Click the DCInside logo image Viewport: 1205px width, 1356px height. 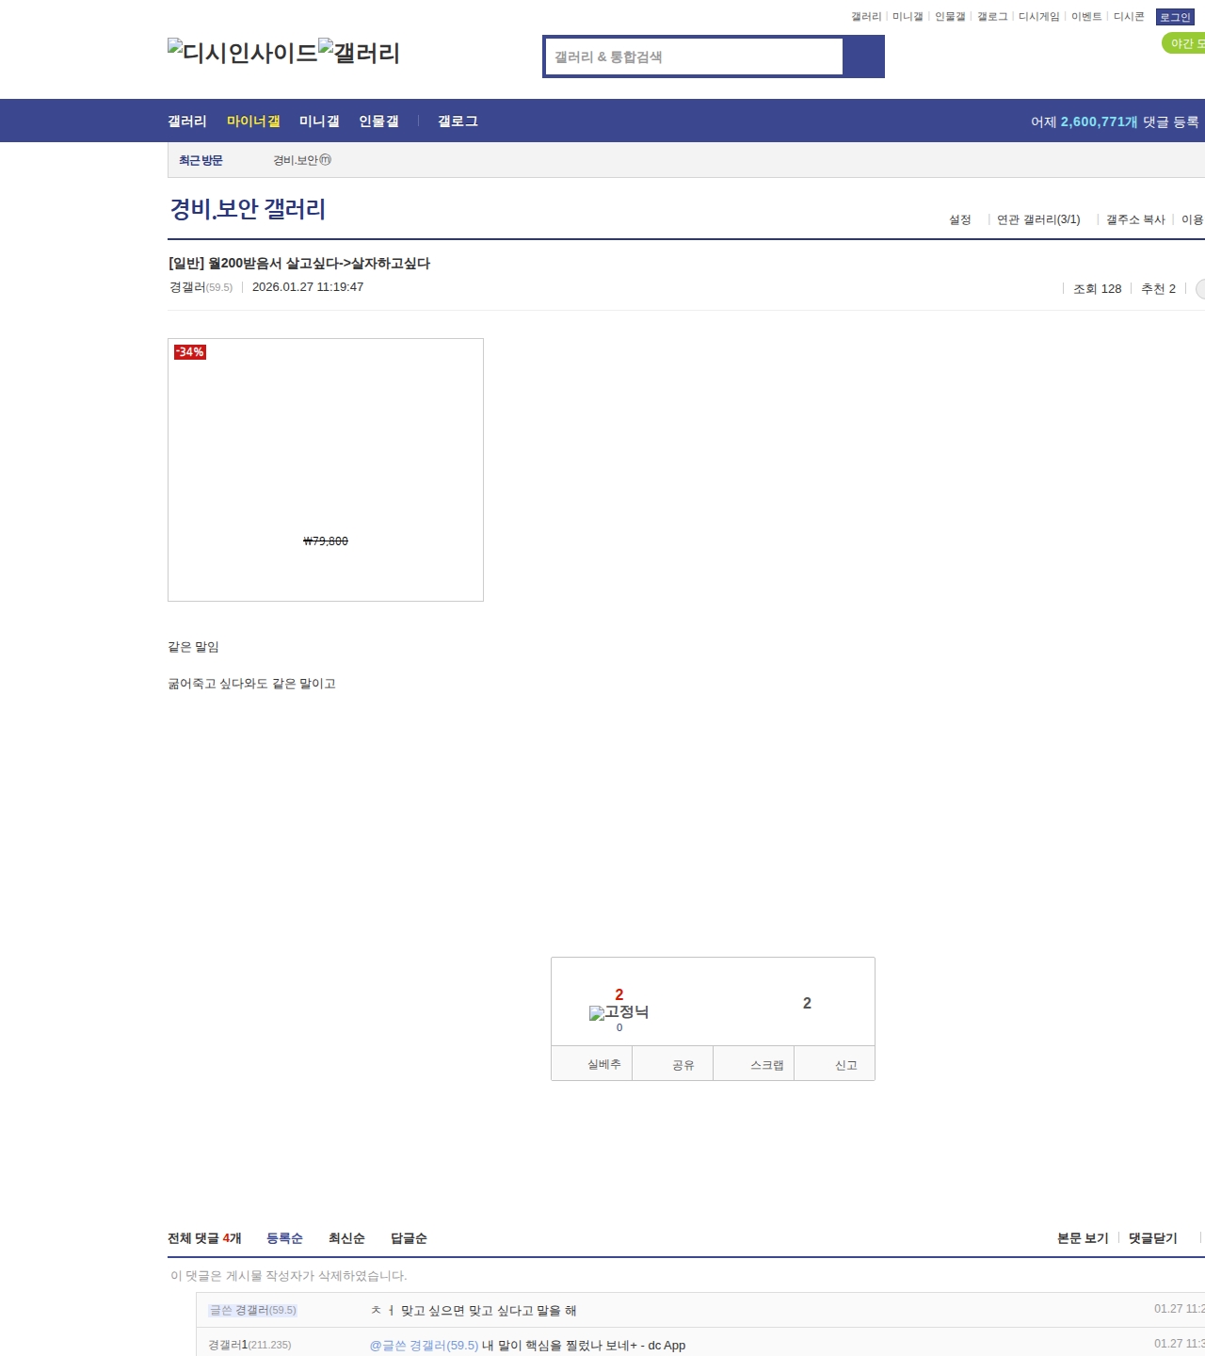point(242,53)
